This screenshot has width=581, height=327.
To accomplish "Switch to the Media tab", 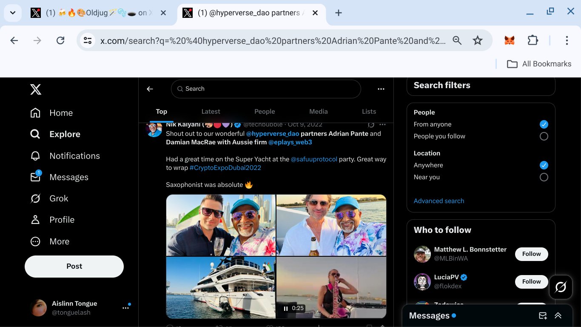I will pyautogui.click(x=318, y=112).
